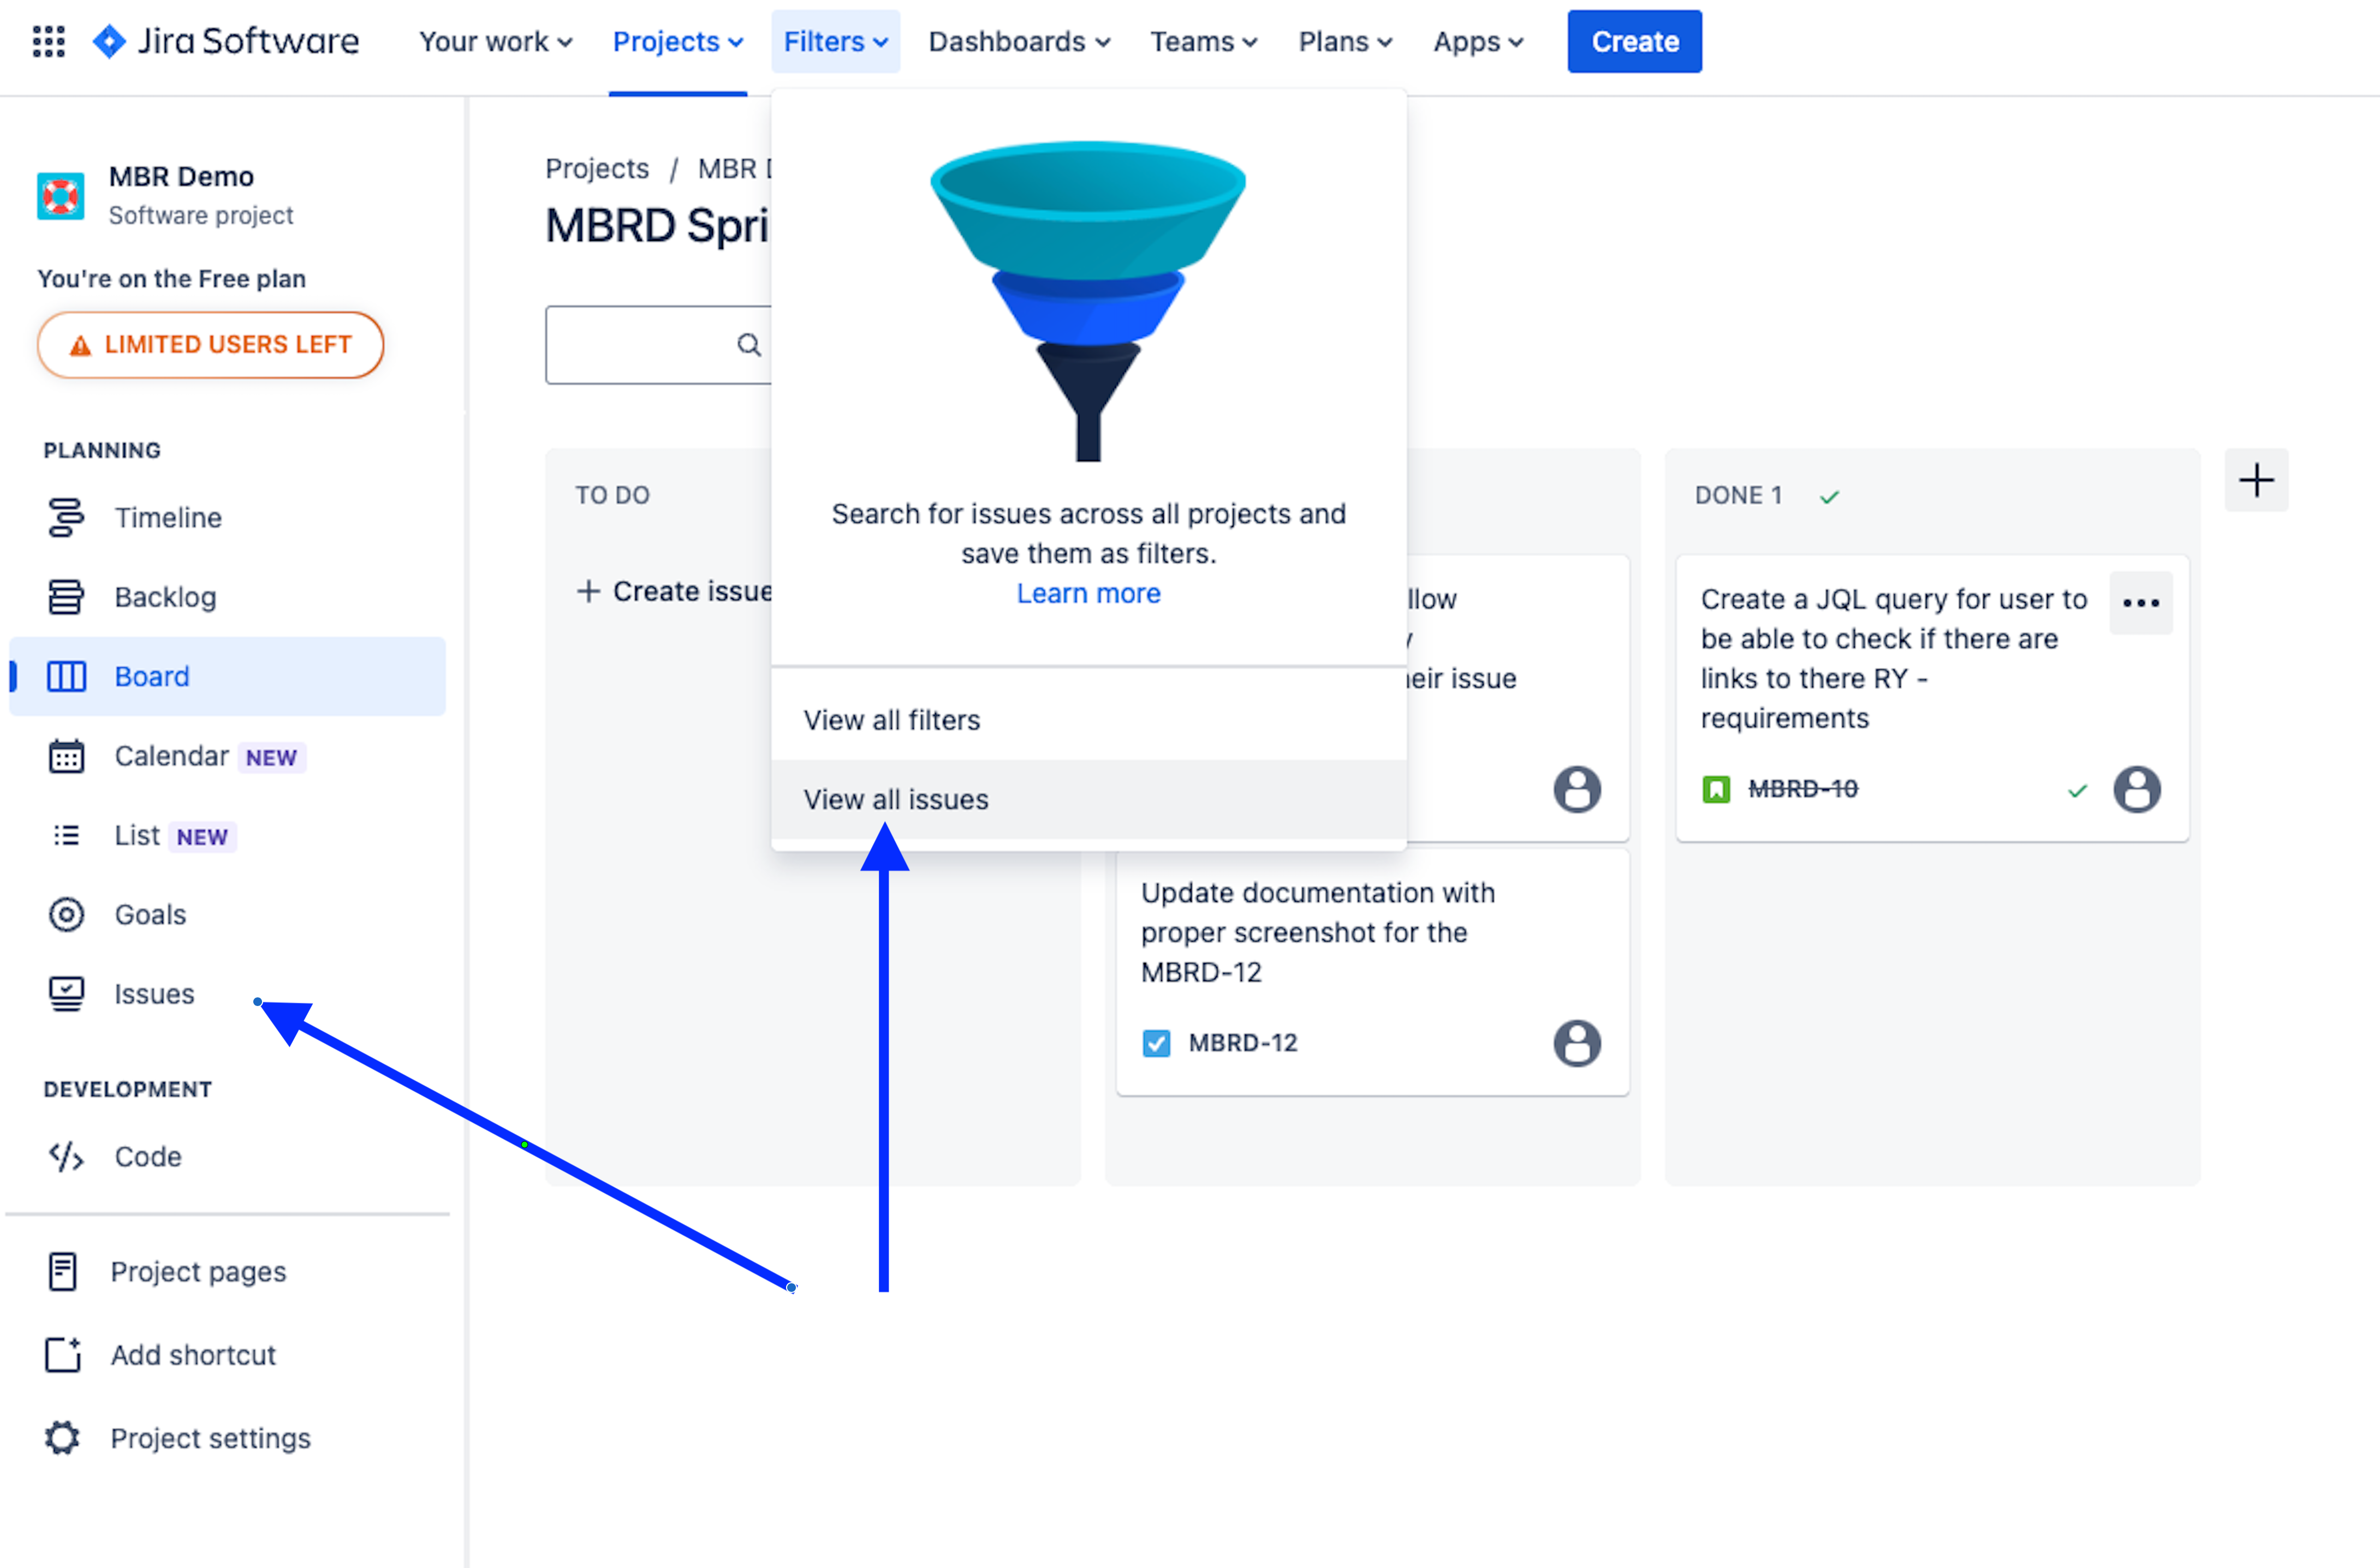This screenshot has width=2380, height=1568.
Task: Click the MBRD-10 assignee avatar
Action: [x=2136, y=789]
